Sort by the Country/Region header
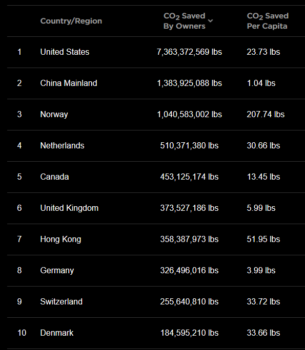This screenshot has height=350, width=305. point(71,21)
